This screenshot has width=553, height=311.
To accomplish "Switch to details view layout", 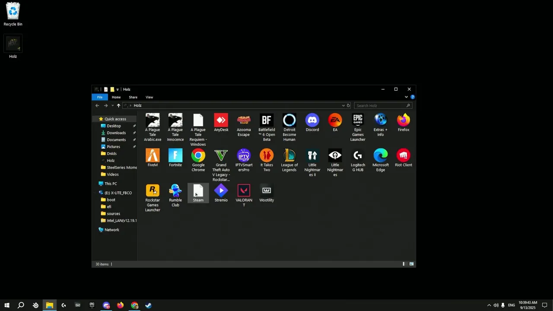I will pyautogui.click(x=404, y=264).
